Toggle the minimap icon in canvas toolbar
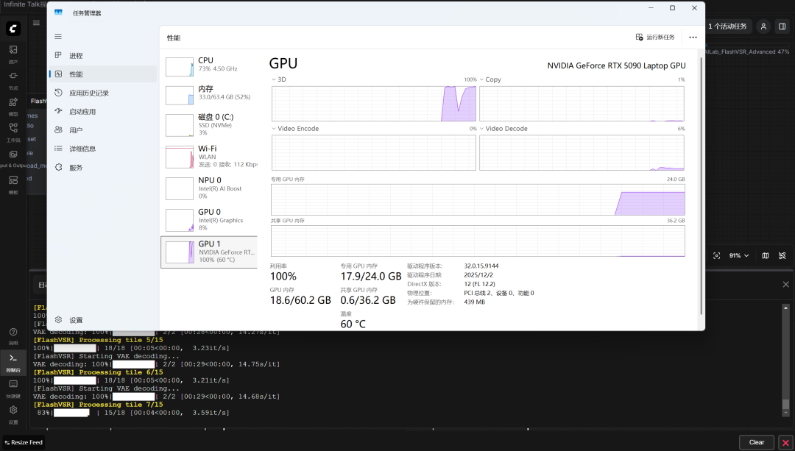 point(766,255)
